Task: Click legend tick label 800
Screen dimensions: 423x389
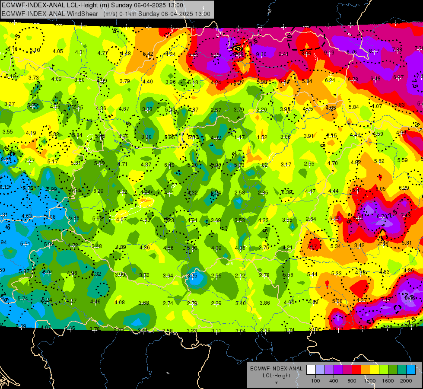Action: (x=352, y=381)
